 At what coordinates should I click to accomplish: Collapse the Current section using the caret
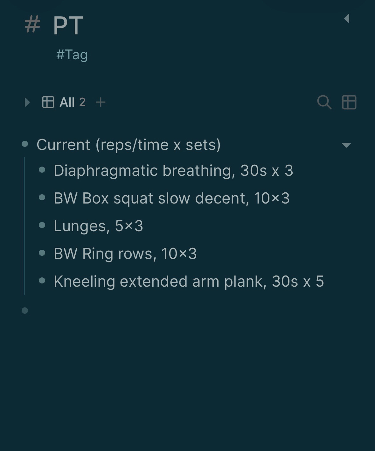point(346,145)
